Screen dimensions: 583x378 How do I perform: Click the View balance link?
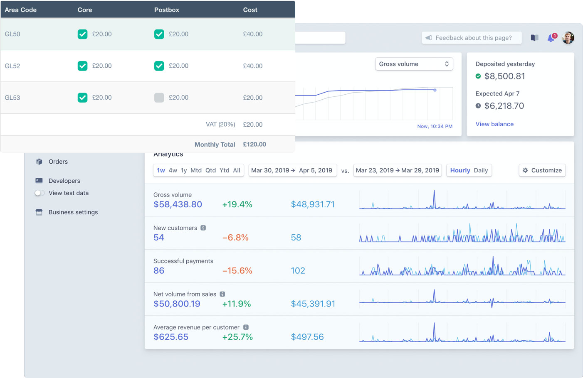tap(494, 124)
